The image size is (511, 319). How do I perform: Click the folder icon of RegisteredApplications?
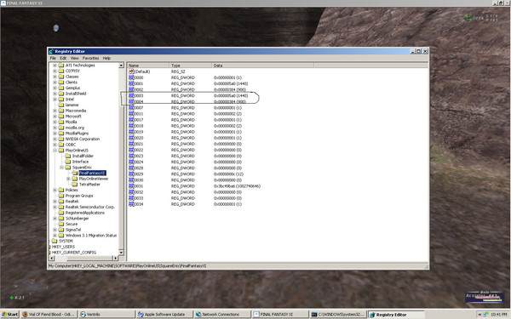(x=61, y=213)
